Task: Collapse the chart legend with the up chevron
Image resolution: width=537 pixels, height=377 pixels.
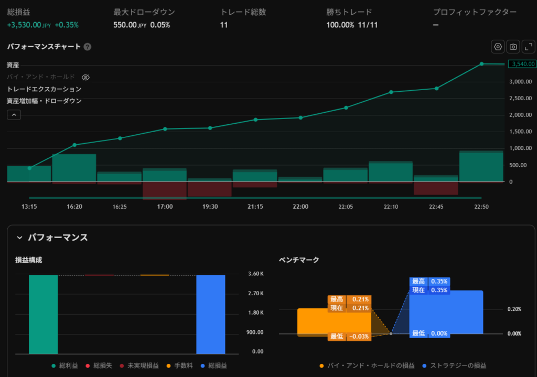Action: [x=14, y=115]
